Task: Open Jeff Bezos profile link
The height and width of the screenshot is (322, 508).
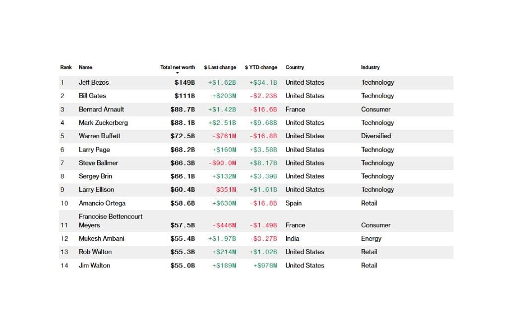Action: 94,82
